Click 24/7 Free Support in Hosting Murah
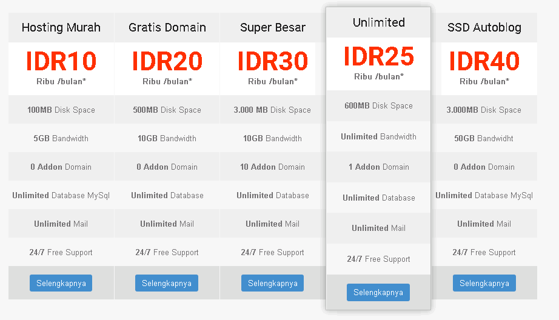This screenshot has height=320, width=559. coord(61,252)
